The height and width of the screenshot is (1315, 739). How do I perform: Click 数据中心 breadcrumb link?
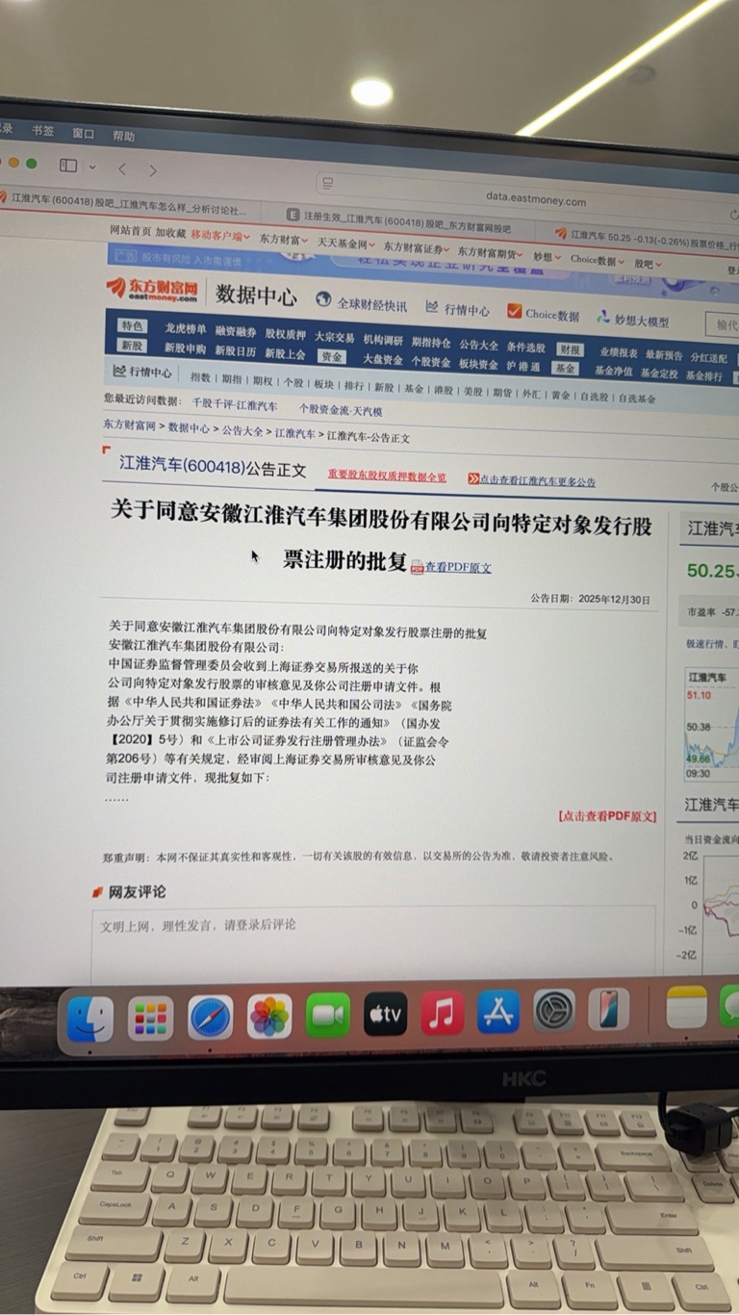point(188,427)
